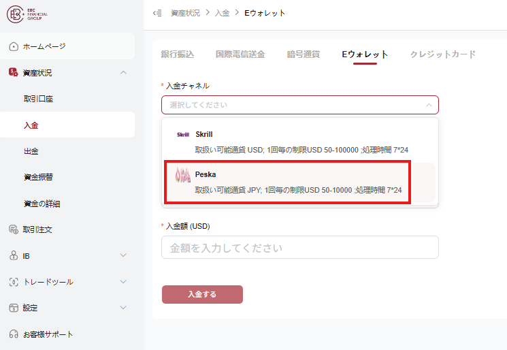Open the 入金チャネル dropdown
Screen dimensions: 507x350
click(300, 105)
